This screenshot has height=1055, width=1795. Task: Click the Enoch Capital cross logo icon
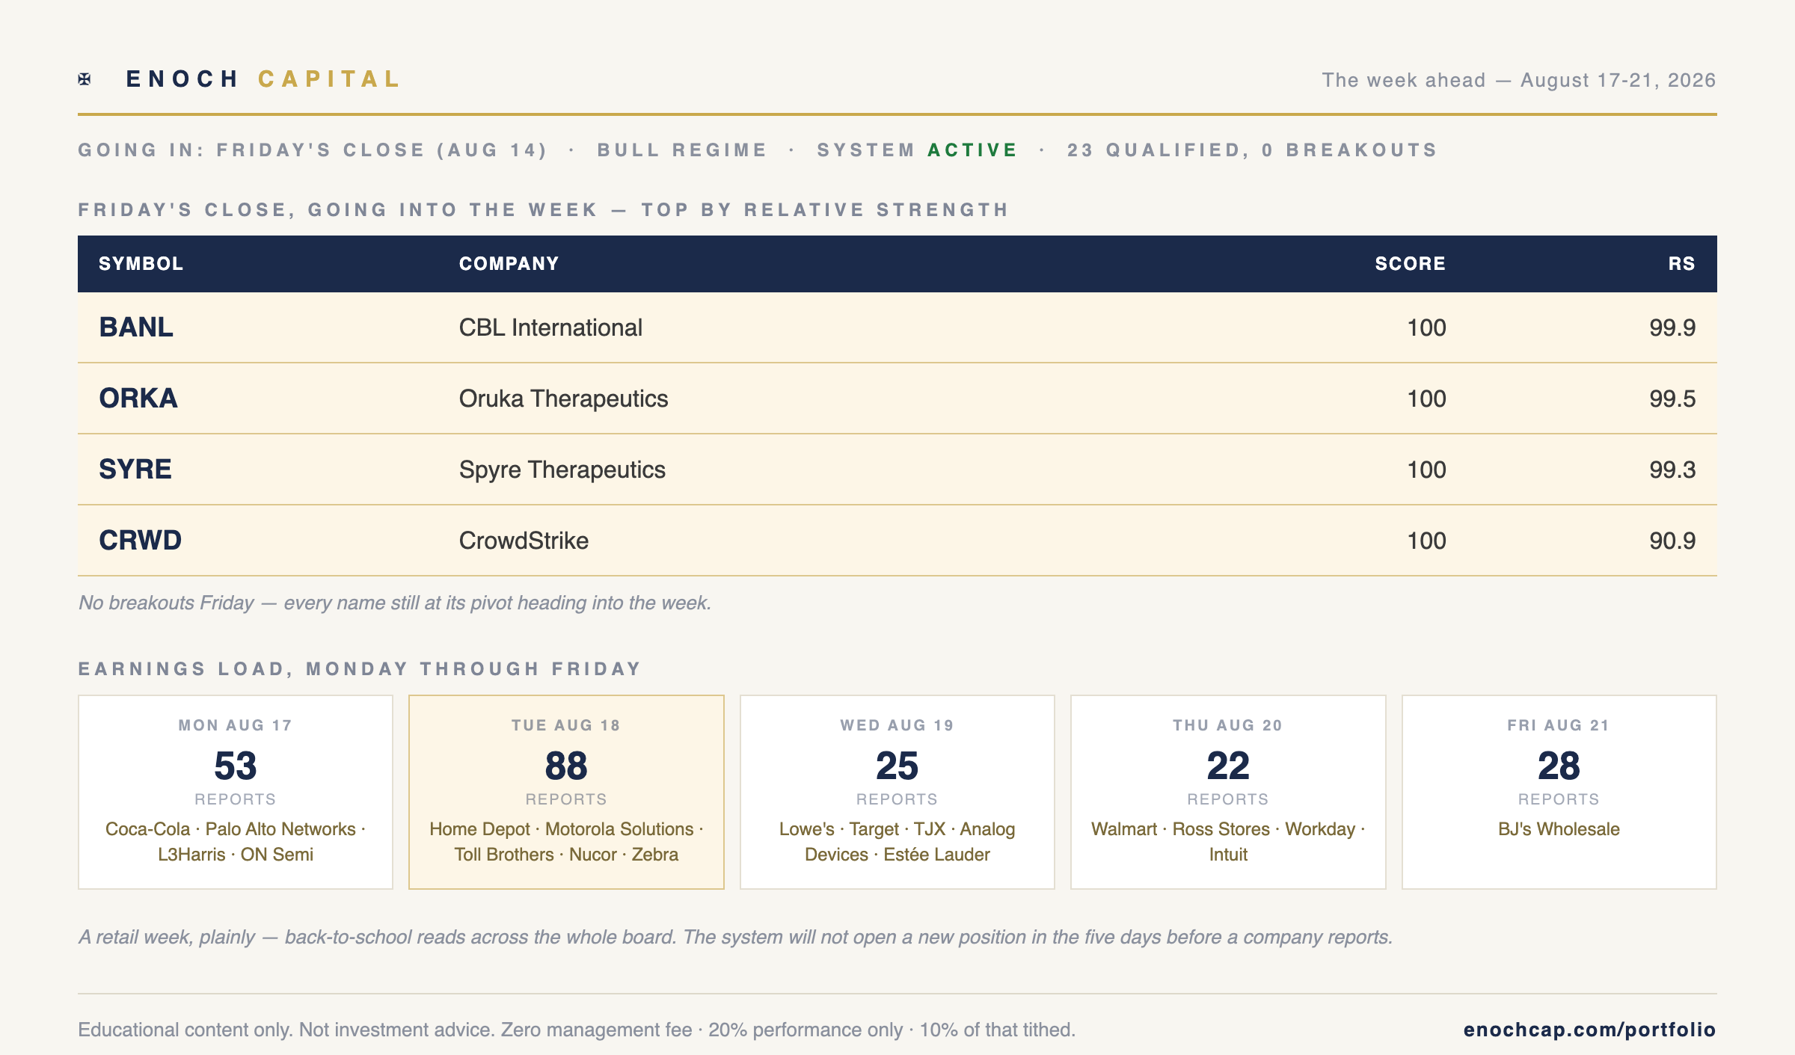click(85, 79)
